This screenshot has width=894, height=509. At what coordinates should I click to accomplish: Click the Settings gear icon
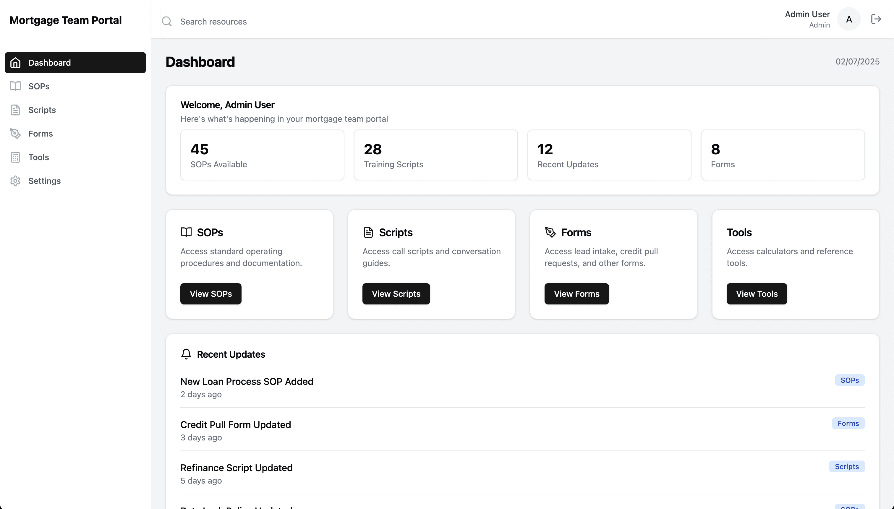point(15,181)
